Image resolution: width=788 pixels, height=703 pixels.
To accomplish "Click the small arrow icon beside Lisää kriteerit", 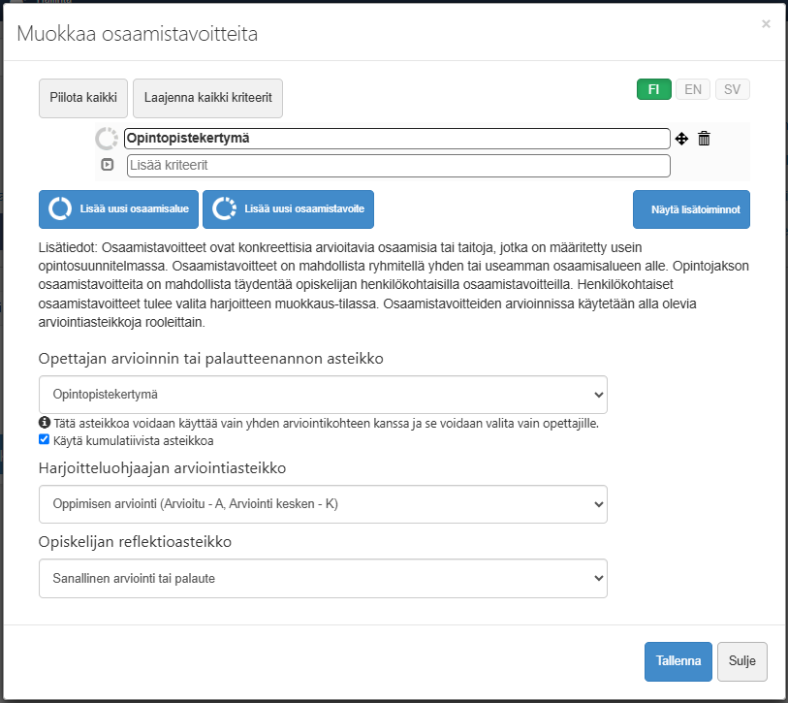I will tap(108, 165).
